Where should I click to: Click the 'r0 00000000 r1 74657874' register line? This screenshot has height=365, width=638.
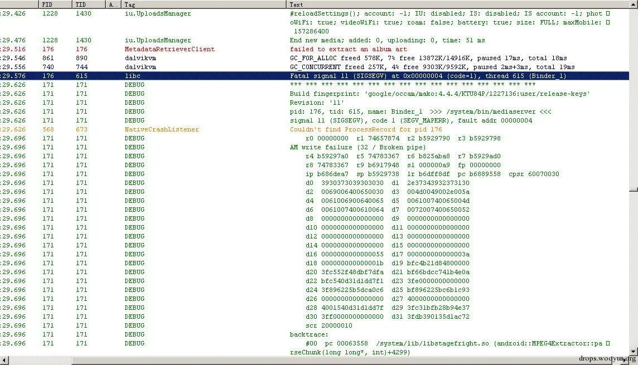pos(403,139)
